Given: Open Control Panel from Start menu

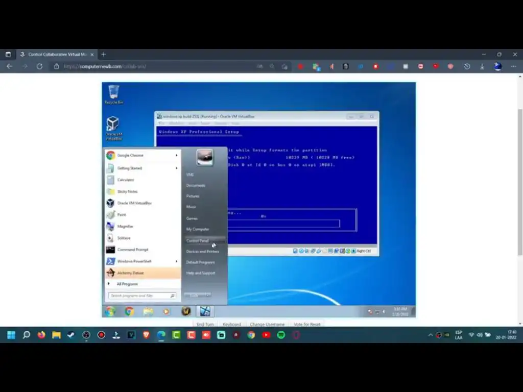Looking at the screenshot, I should tap(205, 241).
